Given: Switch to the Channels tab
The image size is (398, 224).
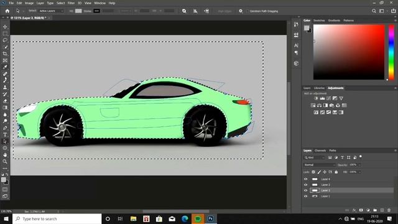Looking at the screenshot, I should tap(320, 151).
